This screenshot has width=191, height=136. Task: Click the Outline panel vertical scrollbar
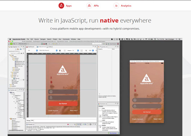point(24,105)
